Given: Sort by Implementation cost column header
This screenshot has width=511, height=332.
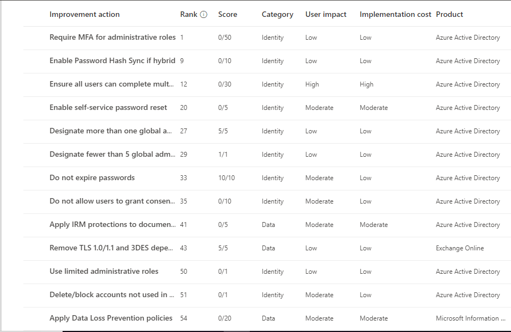Looking at the screenshot, I should pyautogui.click(x=395, y=14).
